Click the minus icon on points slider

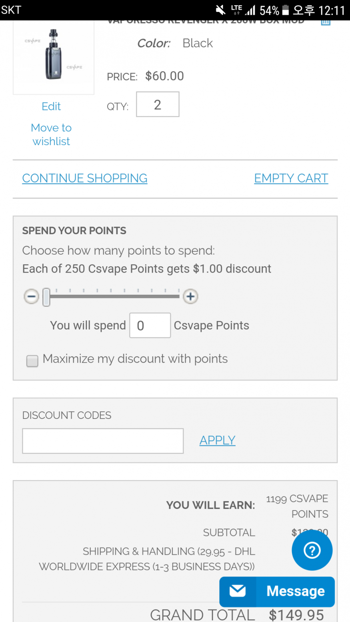(32, 297)
